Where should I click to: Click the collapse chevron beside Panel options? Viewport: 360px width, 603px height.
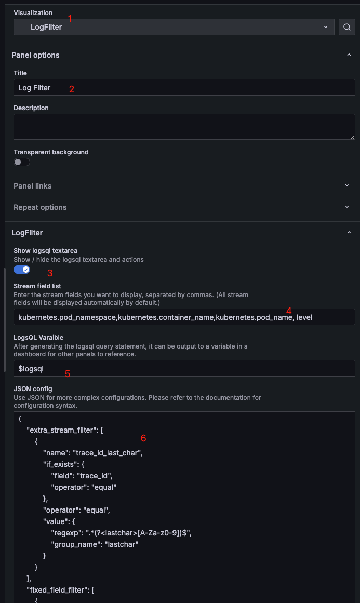pyautogui.click(x=349, y=55)
